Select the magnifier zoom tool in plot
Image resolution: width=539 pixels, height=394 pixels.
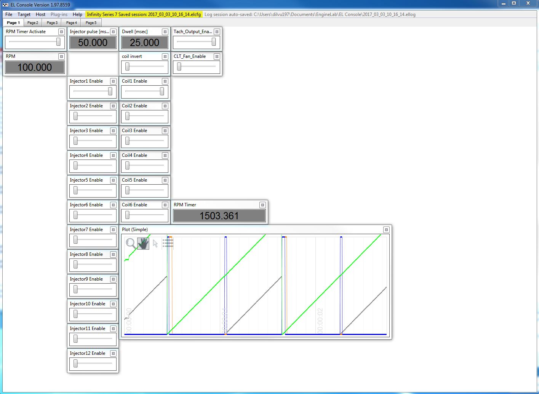[131, 243]
